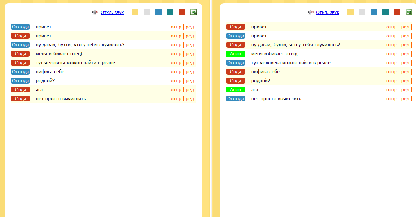Export right panel chat via Excel icon
The height and width of the screenshot is (217, 416).
coord(409,12)
